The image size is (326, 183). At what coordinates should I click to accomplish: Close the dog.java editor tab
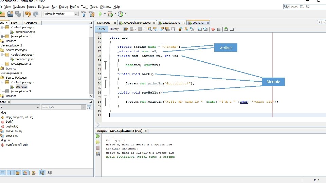click(207, 23)
